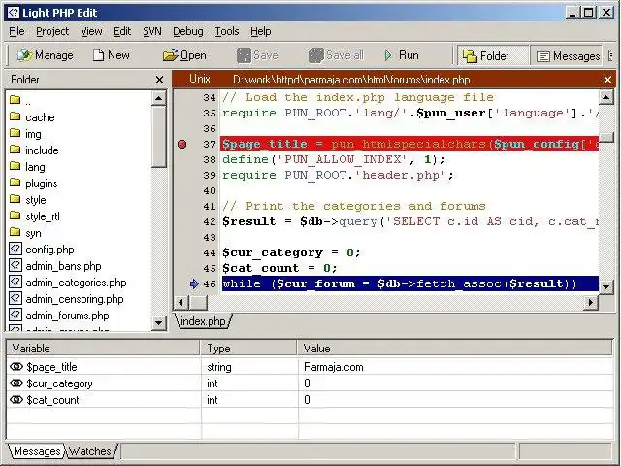
Task: Create a new file with New
Action: coord(112,55)
